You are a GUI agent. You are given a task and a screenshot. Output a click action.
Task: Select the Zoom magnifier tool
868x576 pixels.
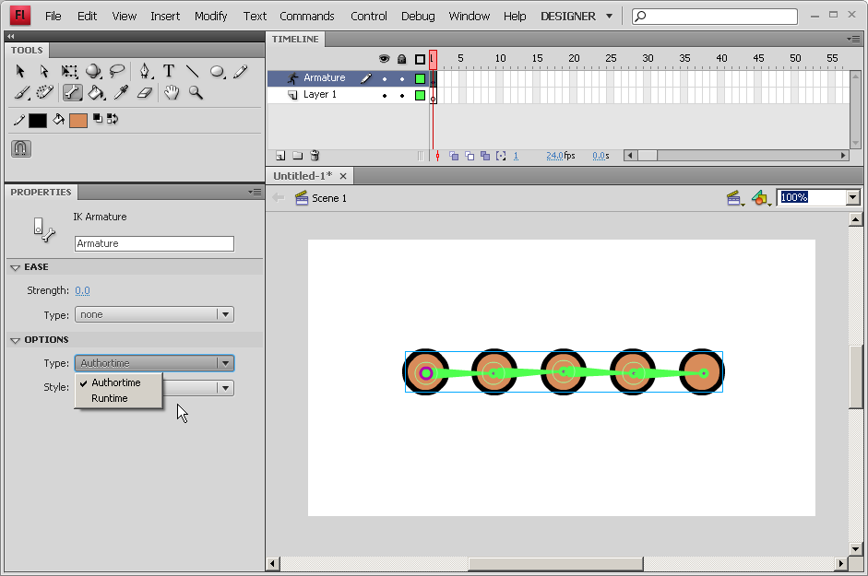pos(196,93)
